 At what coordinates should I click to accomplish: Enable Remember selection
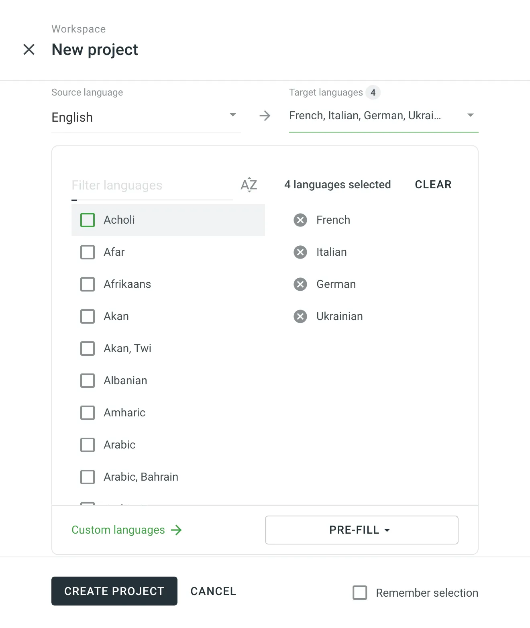(360, 593)
